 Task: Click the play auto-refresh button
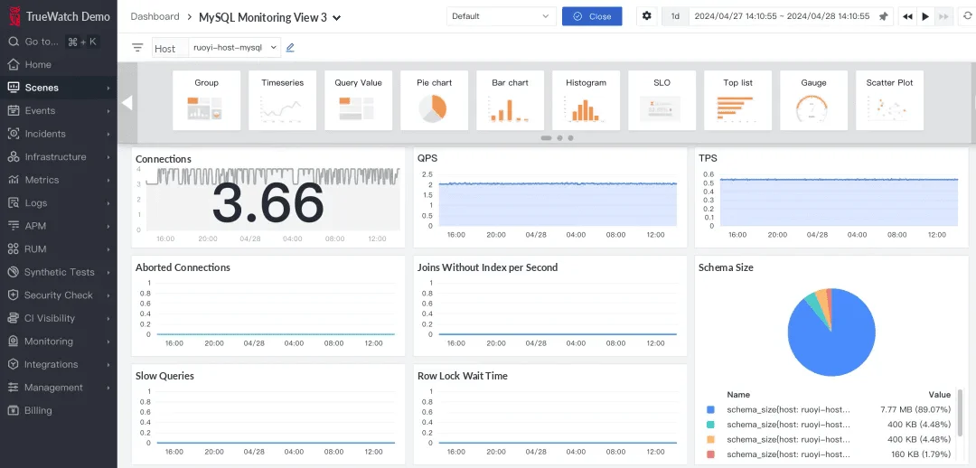point(925,17)
